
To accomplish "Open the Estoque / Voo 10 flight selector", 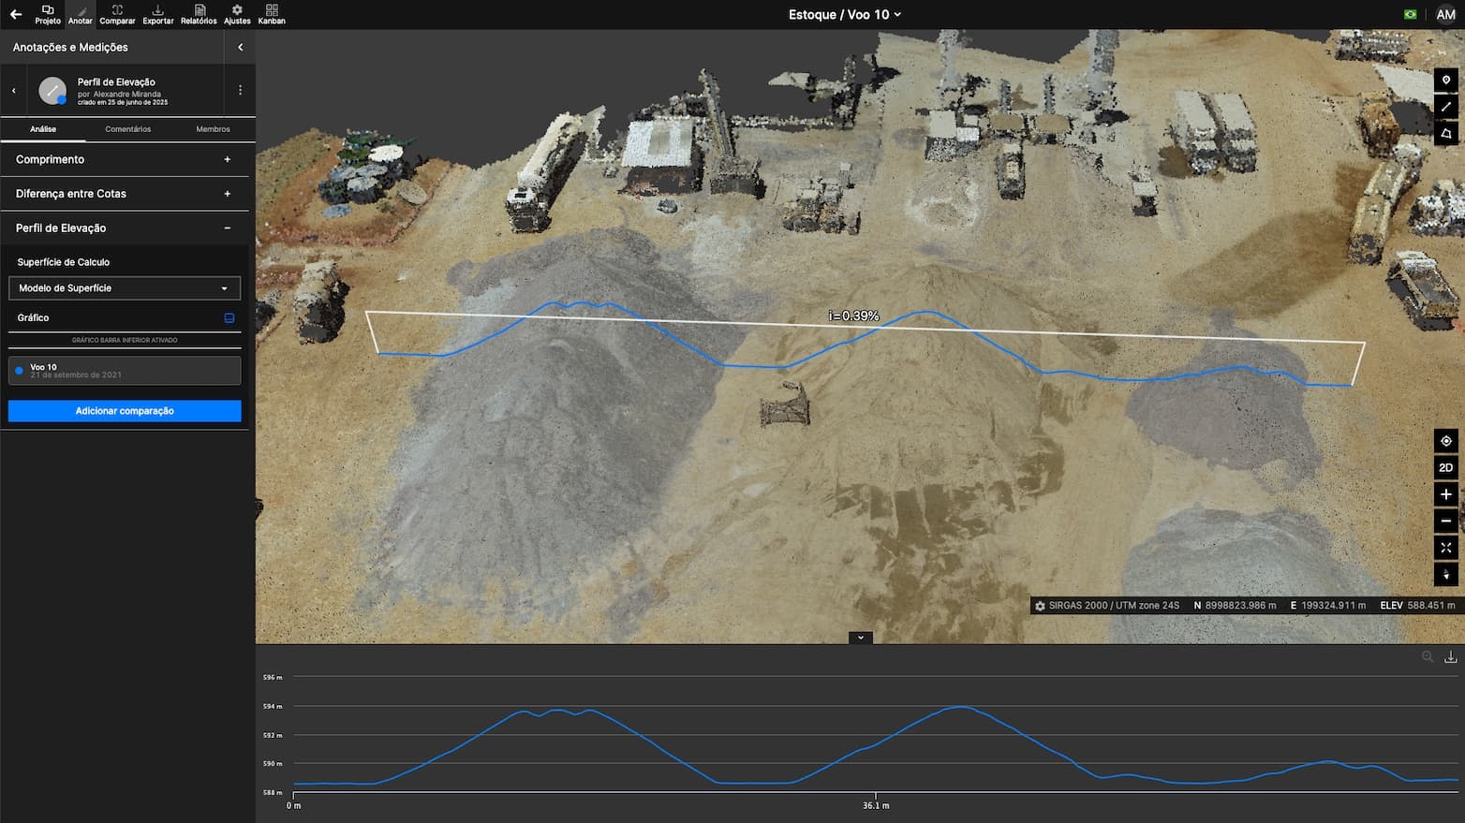I will coord(845,15).
